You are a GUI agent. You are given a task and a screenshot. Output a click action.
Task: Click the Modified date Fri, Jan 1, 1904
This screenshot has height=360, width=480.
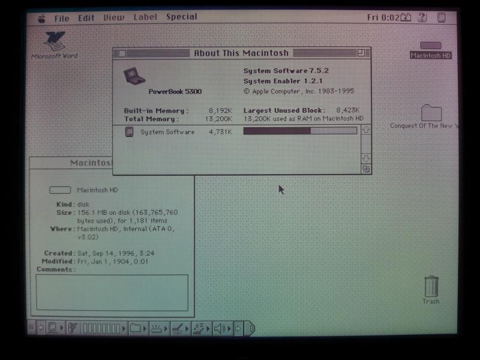(x=113, y=262)
